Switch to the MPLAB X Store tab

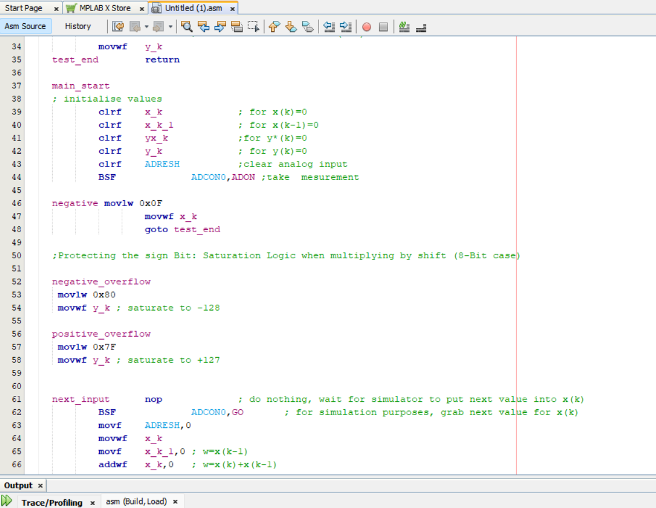pyautogui.click(x=103, y=8)
